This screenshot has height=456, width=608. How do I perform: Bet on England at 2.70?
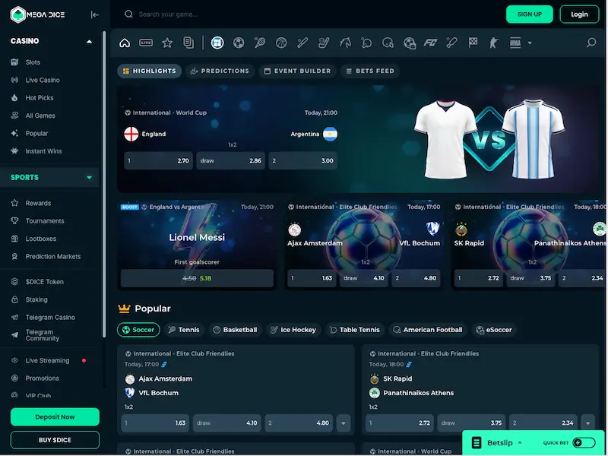click(x=158, y=161)
